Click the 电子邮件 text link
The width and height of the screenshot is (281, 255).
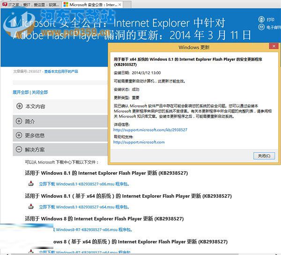[x=274, y=27]
